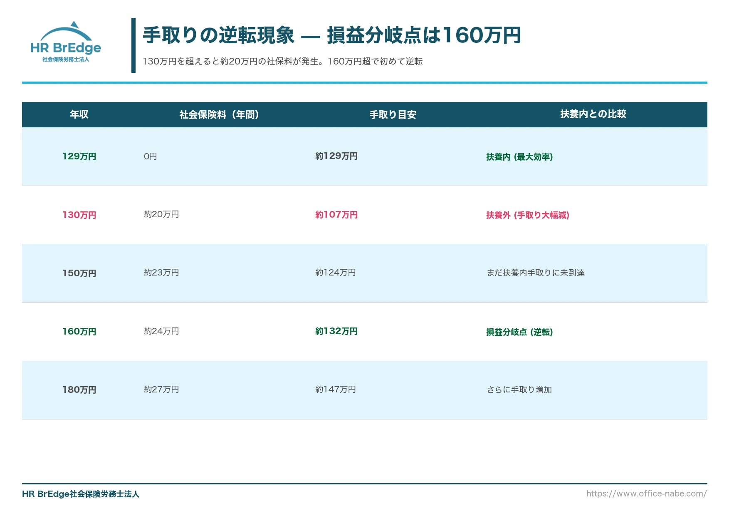The width and height of the screenshot is (729, 516).
Task: Click footer HR BrEdge社会保険労務士法人 text
Action: 81,494
